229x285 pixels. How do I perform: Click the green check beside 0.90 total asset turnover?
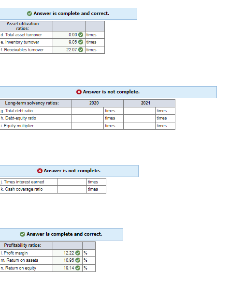(x=81, y=35)
